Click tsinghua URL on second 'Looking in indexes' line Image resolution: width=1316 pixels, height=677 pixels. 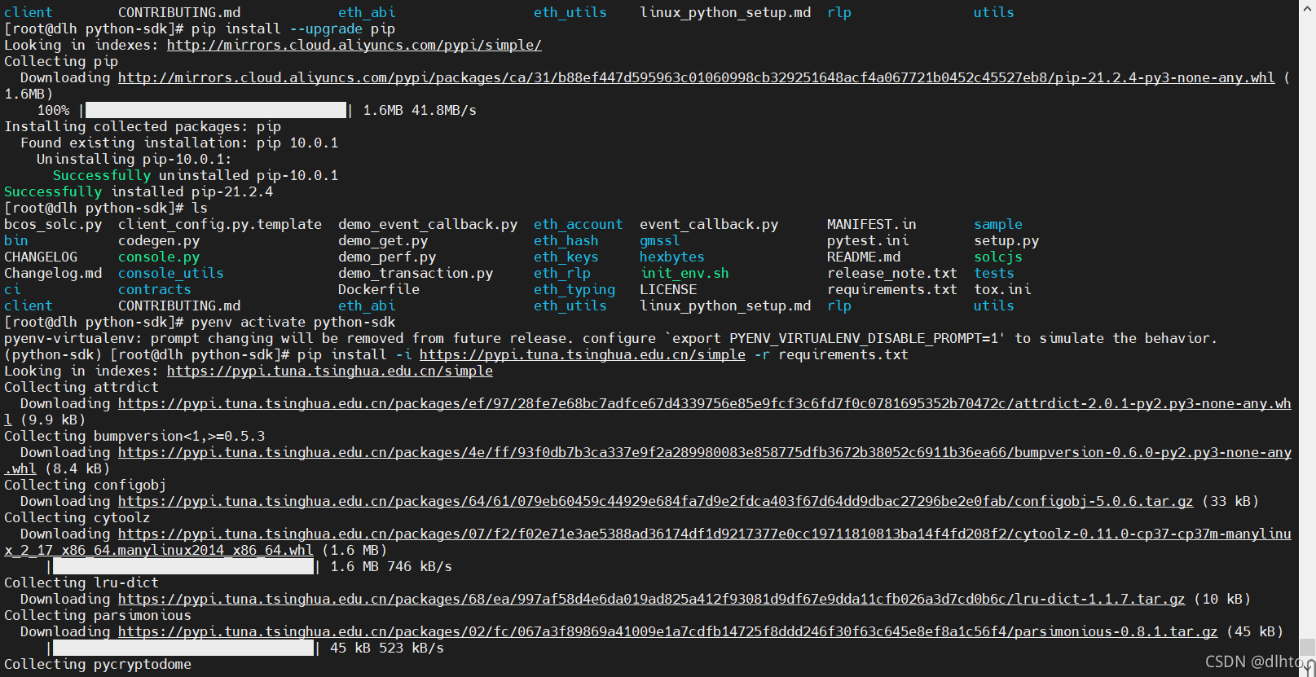point(330,371)
